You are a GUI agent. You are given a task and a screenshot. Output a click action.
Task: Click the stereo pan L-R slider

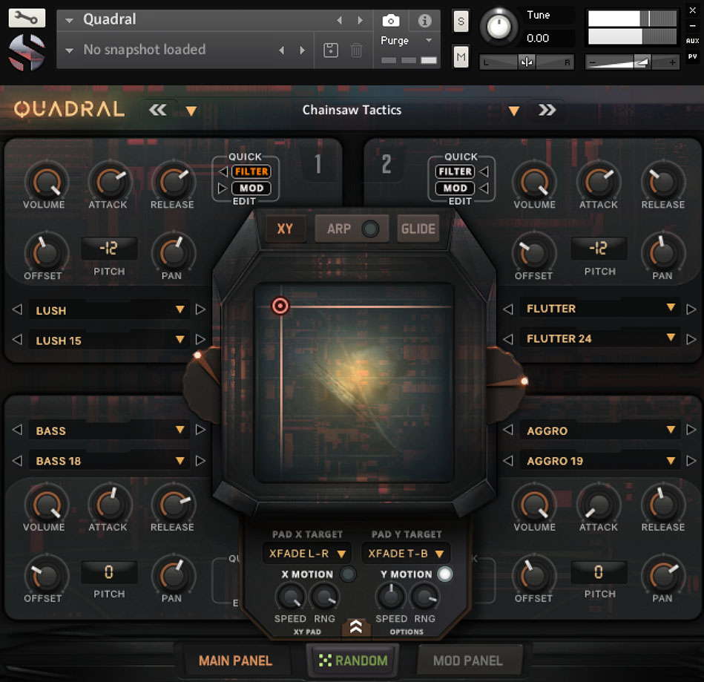click(526, 62)
